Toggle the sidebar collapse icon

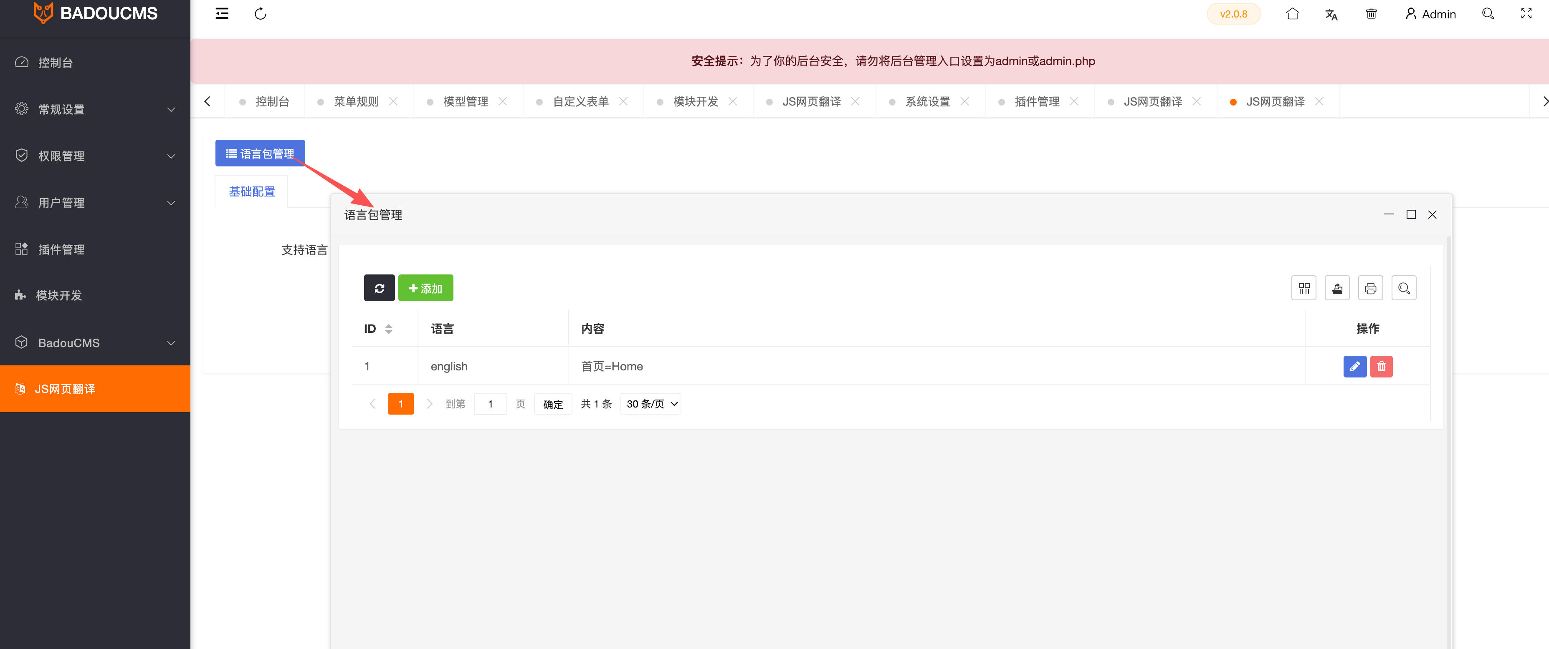pyautogui.click(x=222, y=14)
